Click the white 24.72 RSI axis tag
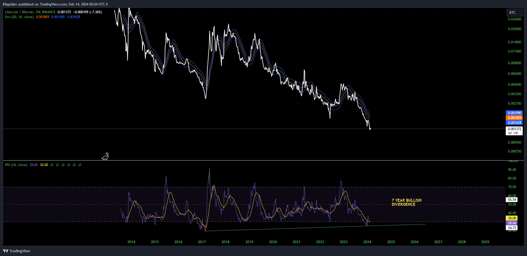Viewport: 527px width, 256px height. [x=512, y=228]
